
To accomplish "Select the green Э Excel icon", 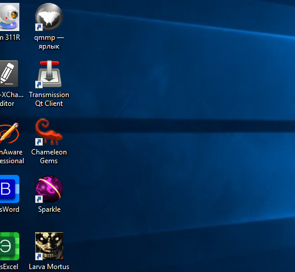I will (x=9, y=246).
